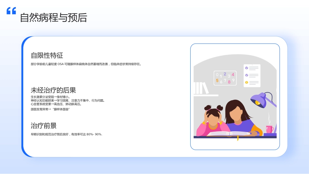Viewport: 309px width, 174px height.
Task: Select the heading 未经治疗的后果
Action: click(53, 90)
